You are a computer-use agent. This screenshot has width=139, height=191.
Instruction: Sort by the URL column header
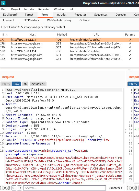click(96, 35)
